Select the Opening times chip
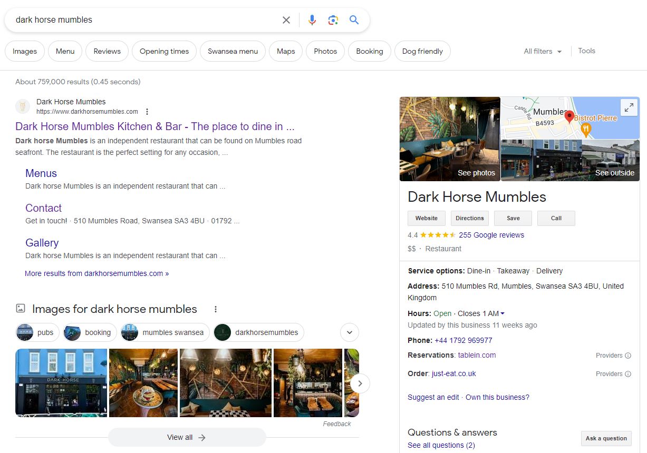Viewport: 647px width, 453px height. point(164,51)
